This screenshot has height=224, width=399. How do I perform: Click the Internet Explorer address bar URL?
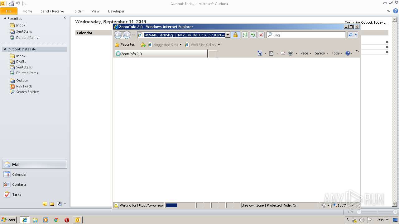click(x=184, y=35)
